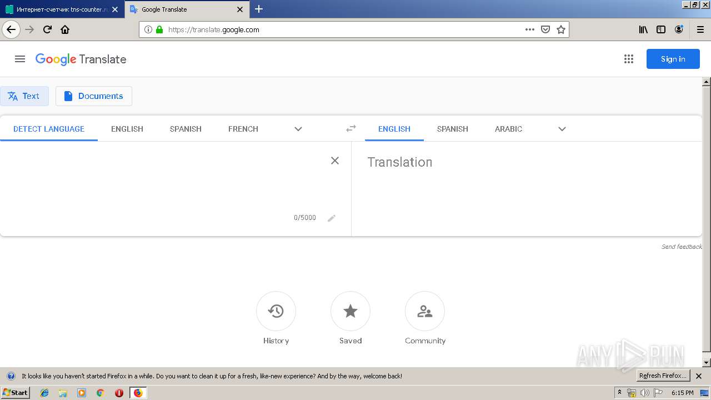The width and height of the screenshot is (711, 400).
Task: Click the browser forward arrow
Action: pos(29,29)
